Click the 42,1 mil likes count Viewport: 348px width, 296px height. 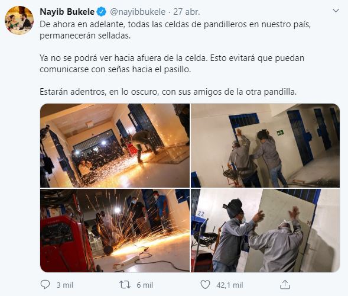[x=230, y=285]
